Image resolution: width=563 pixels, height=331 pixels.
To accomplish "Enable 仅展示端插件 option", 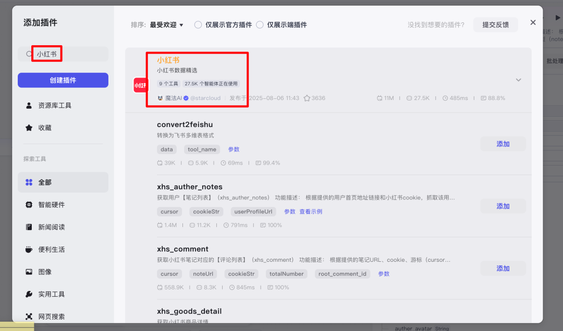I will (260, 25).
